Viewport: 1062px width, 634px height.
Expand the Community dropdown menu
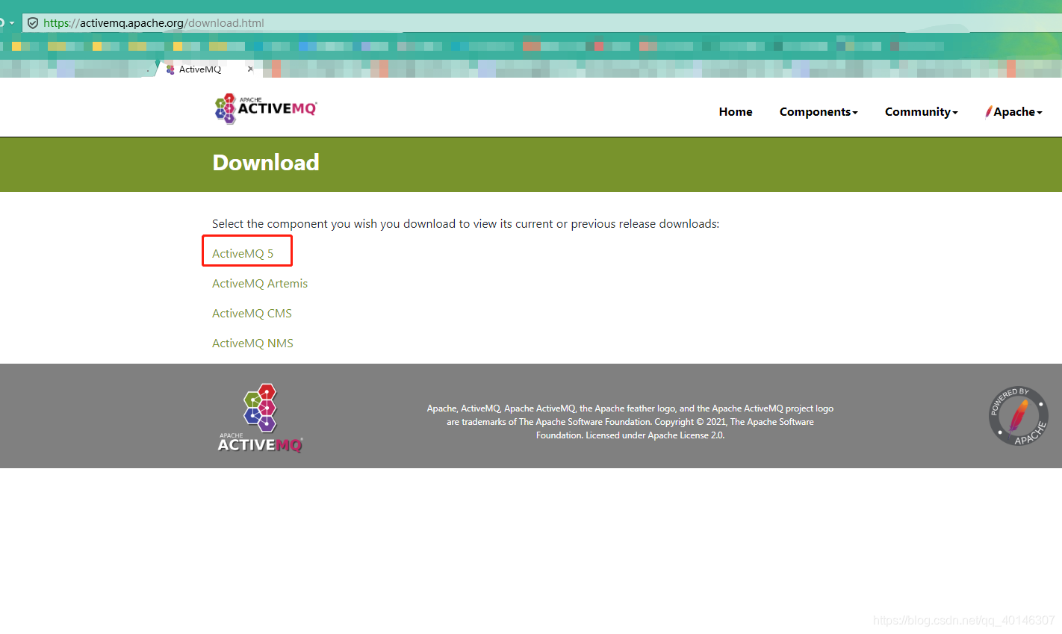click(x=921, y=111)
